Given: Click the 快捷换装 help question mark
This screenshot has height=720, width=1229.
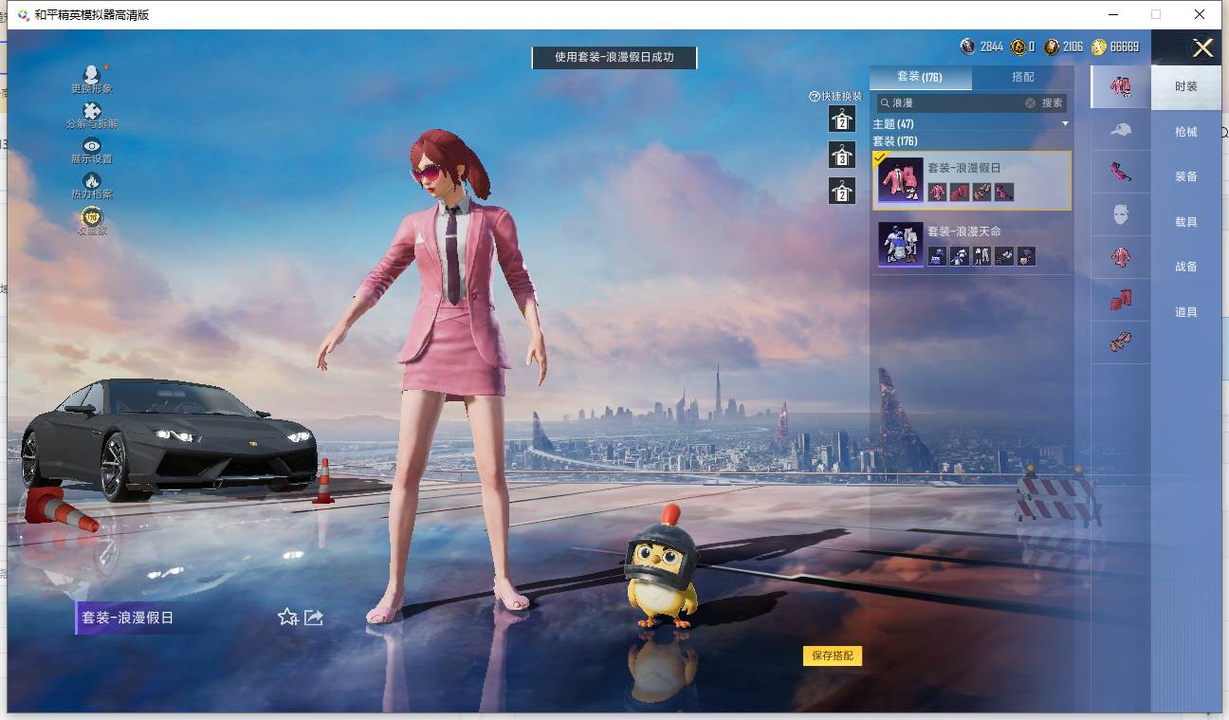Looking at the screenshot, I should click(x=814, y=97).
